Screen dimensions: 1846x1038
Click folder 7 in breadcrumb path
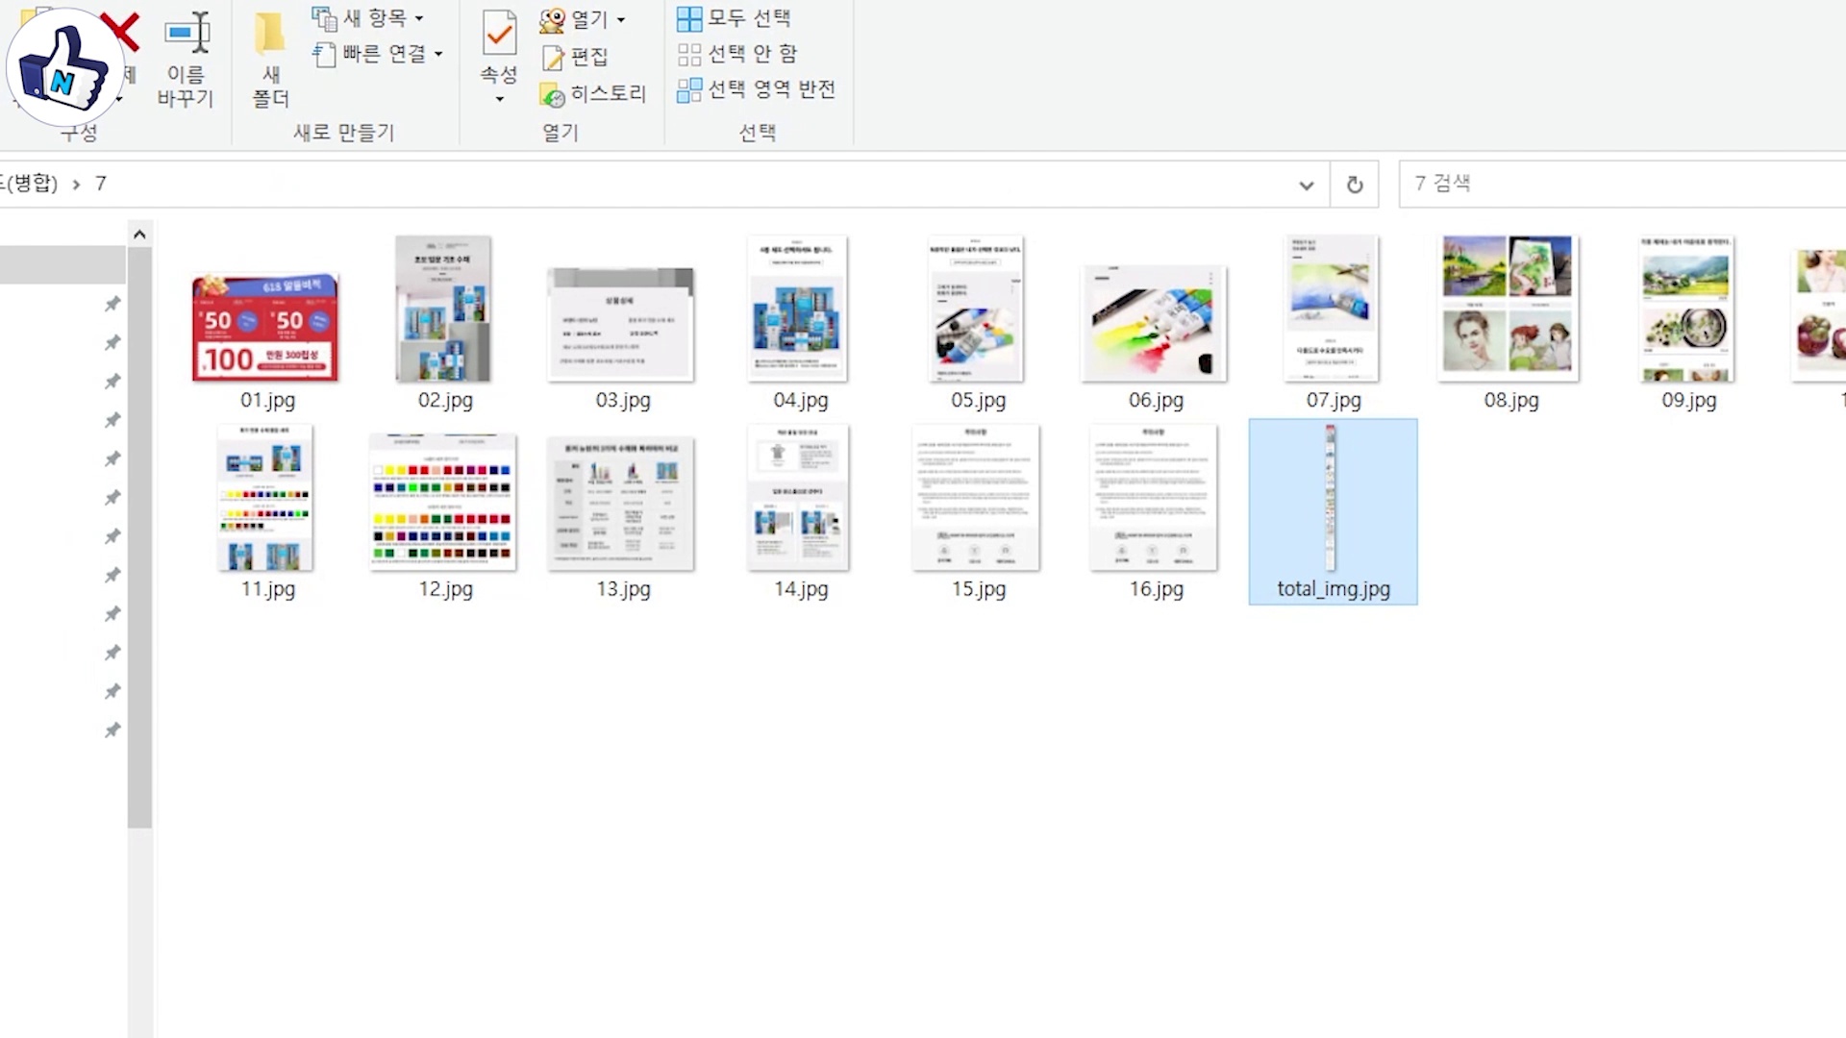point(101,184)
